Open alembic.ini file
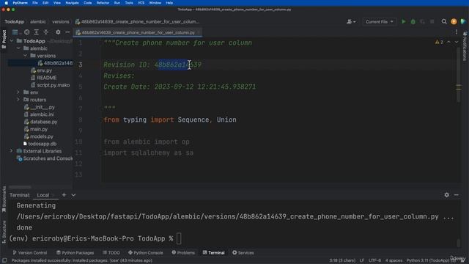This screenshot has height=264, width=469. 39,114
